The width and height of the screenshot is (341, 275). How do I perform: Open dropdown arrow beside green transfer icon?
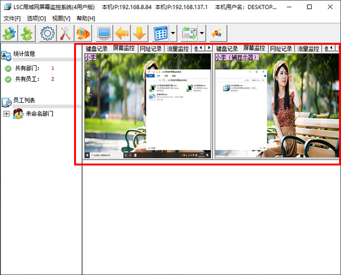pyautogui.click(x=202, y=33)
